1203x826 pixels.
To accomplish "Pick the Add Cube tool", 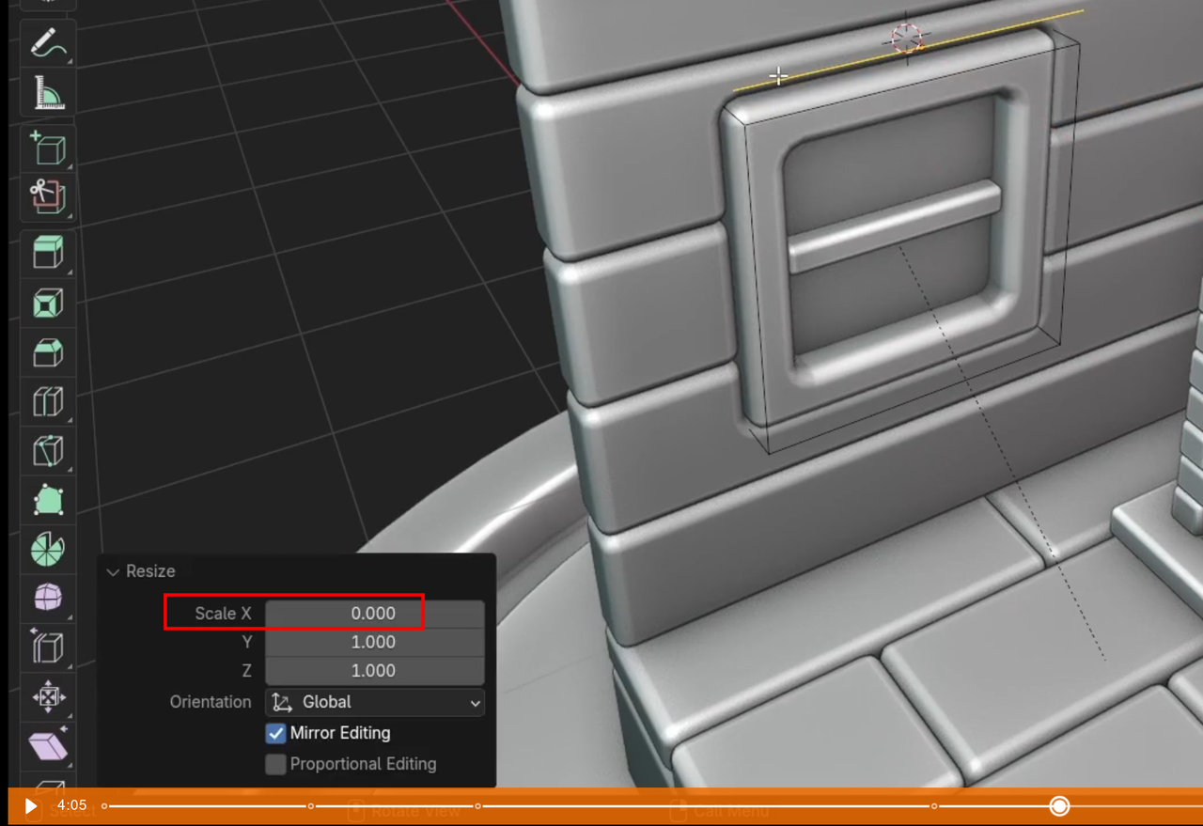I will 47,147.
